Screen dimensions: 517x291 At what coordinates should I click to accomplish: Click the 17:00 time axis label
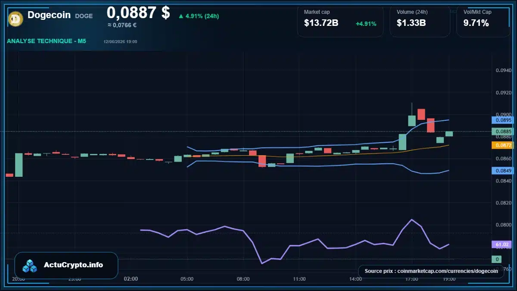point(412,279)
